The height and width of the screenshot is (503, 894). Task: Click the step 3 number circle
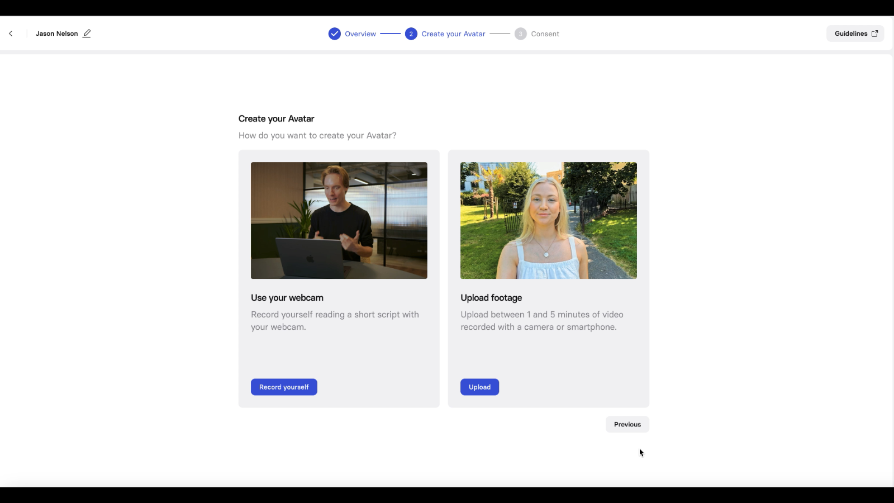coord(520,34)
